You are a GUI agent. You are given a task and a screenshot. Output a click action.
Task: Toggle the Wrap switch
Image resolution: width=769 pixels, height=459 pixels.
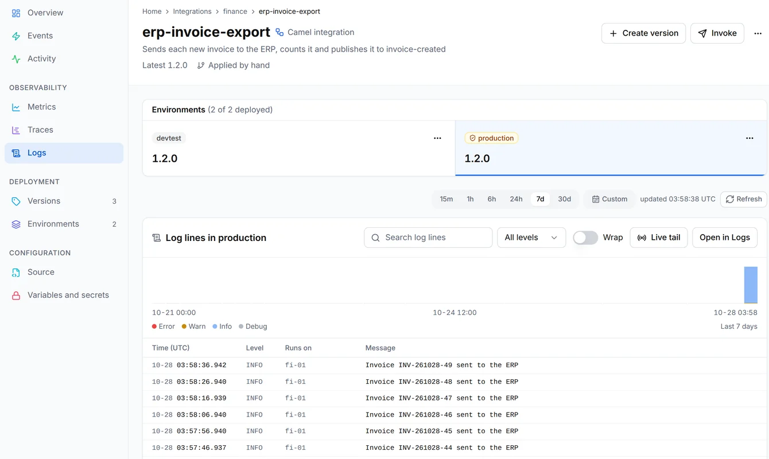click(585, 238)
